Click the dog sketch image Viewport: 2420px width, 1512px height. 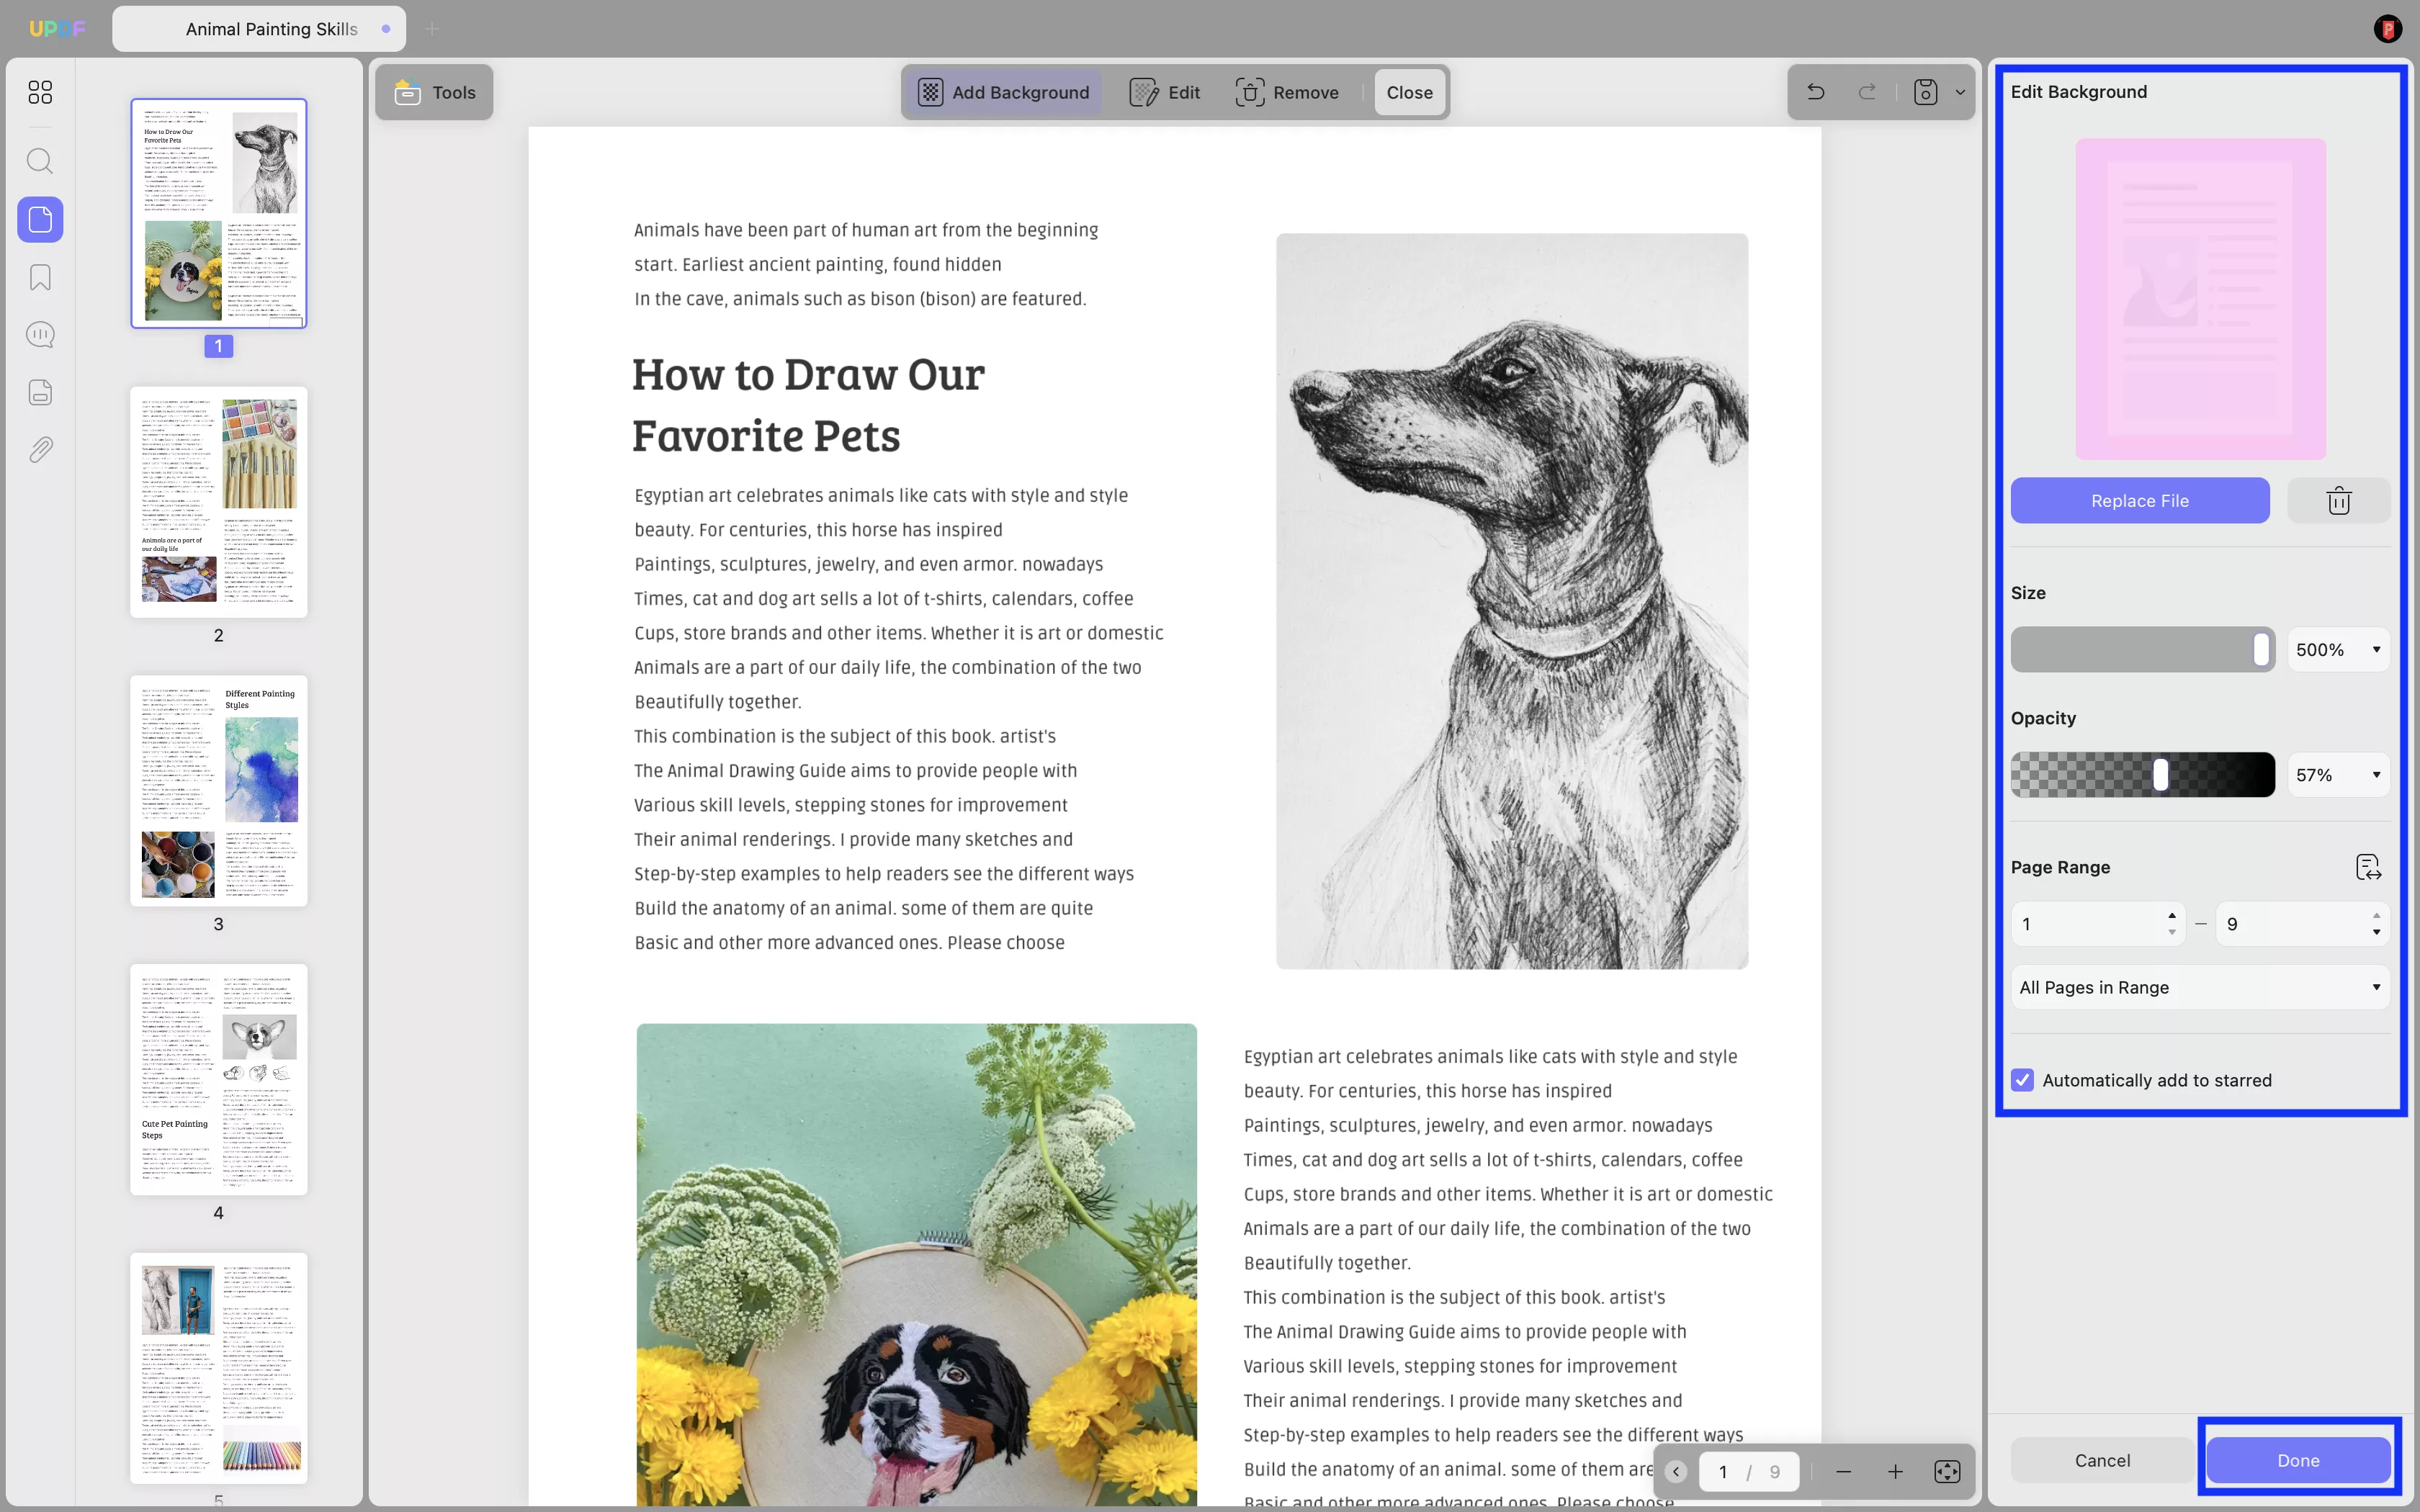click(1512, 601)
